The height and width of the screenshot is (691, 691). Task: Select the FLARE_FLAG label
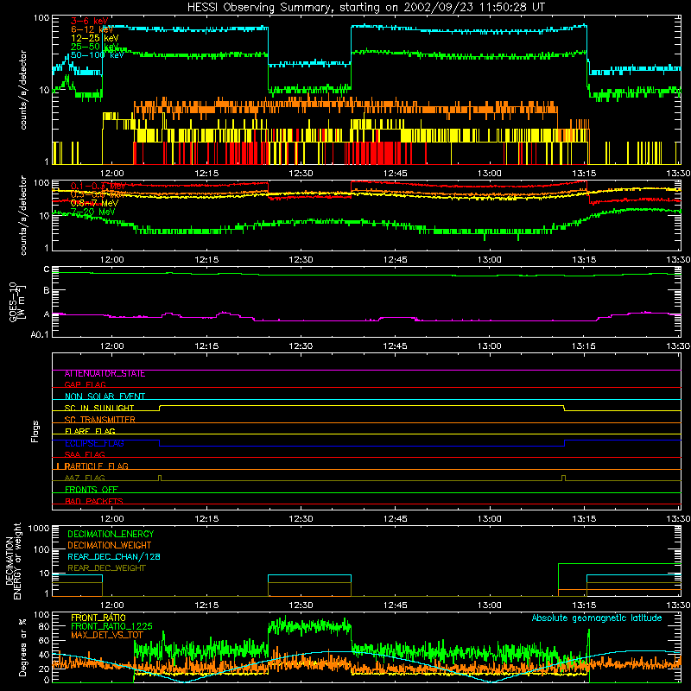click(90, 431)
